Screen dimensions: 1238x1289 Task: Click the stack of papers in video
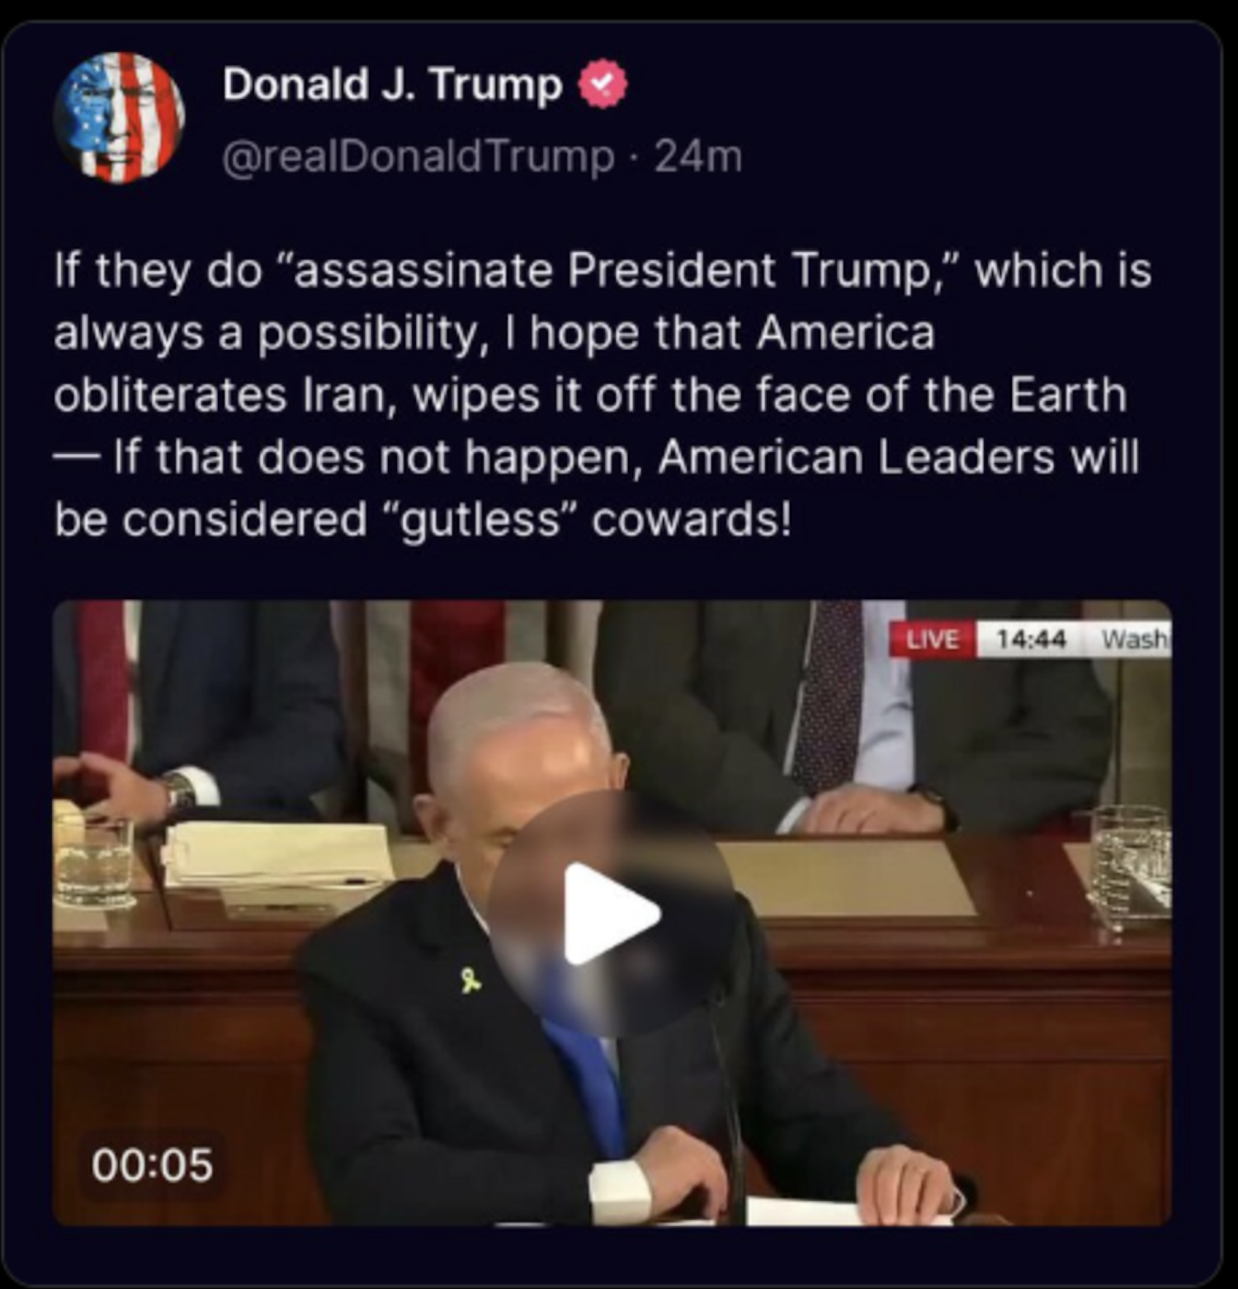coord(277,855)
